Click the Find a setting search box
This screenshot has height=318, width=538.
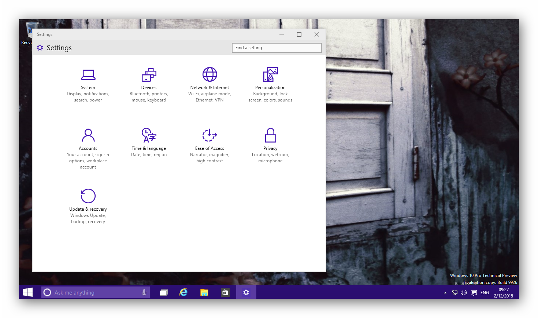[x=277, y=48]
